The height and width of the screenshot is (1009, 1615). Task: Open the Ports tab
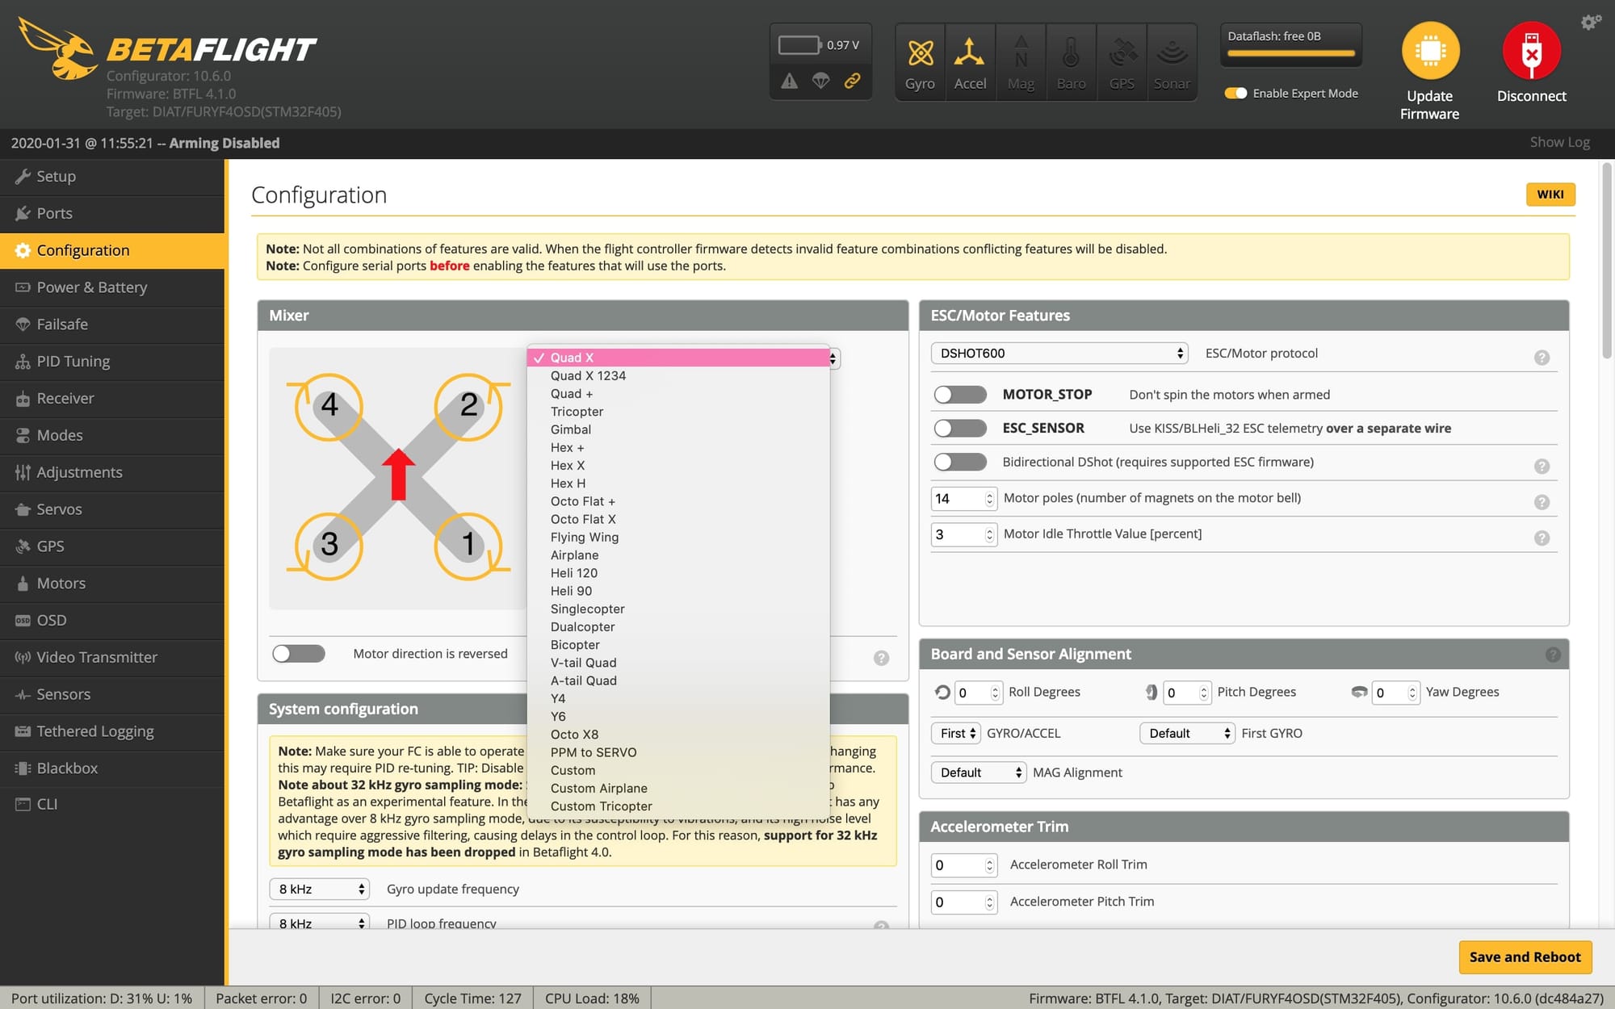coord(112,213)
